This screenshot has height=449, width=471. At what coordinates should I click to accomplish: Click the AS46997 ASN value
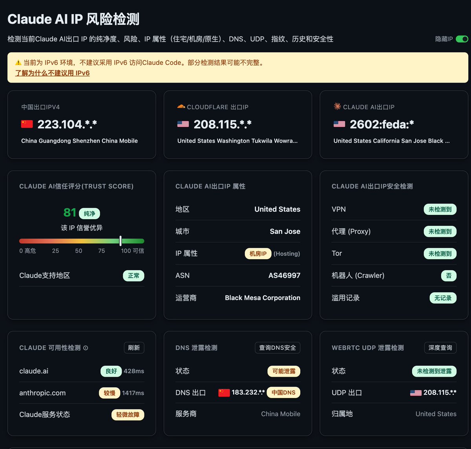284,275
